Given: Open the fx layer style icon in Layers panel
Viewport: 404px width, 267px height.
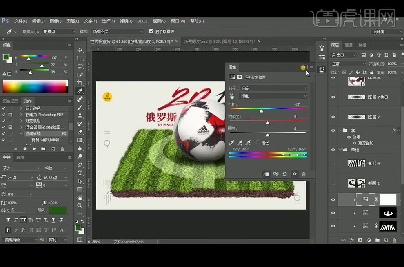Looking at the screenshot, I should click(x=352, y=240).
